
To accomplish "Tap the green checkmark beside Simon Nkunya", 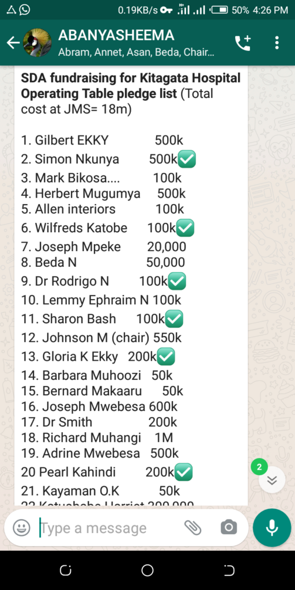I will pyautogui.click(x=187, y=159).
